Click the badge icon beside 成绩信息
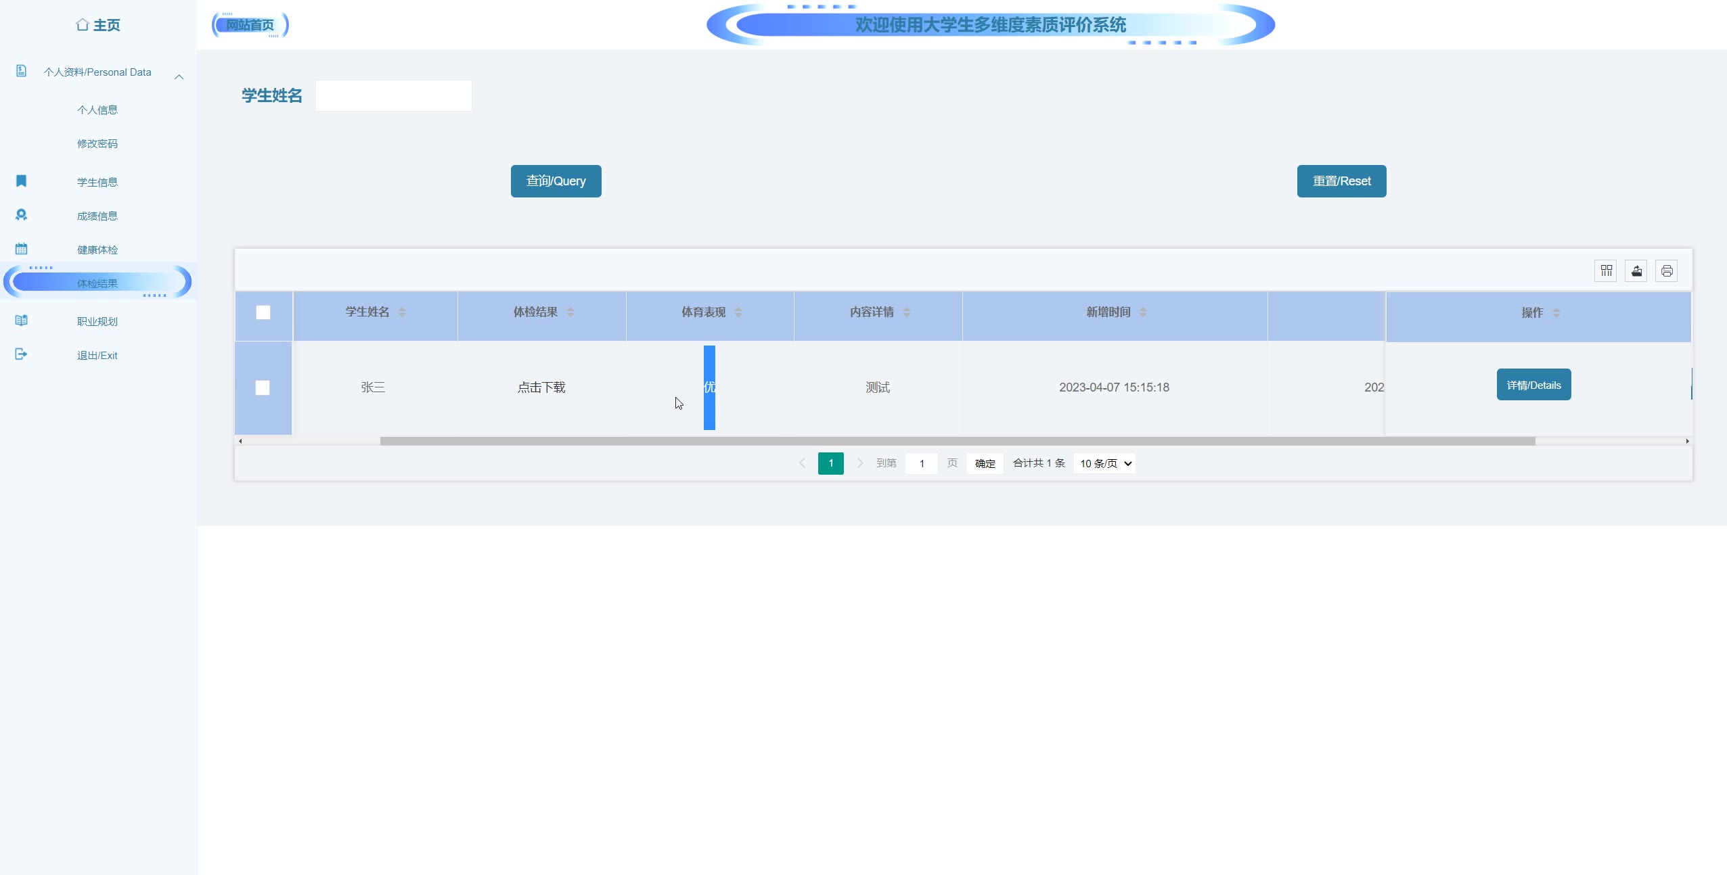Image resolution: width=1727 pixels, height=875 pixels. click(21, 215)
